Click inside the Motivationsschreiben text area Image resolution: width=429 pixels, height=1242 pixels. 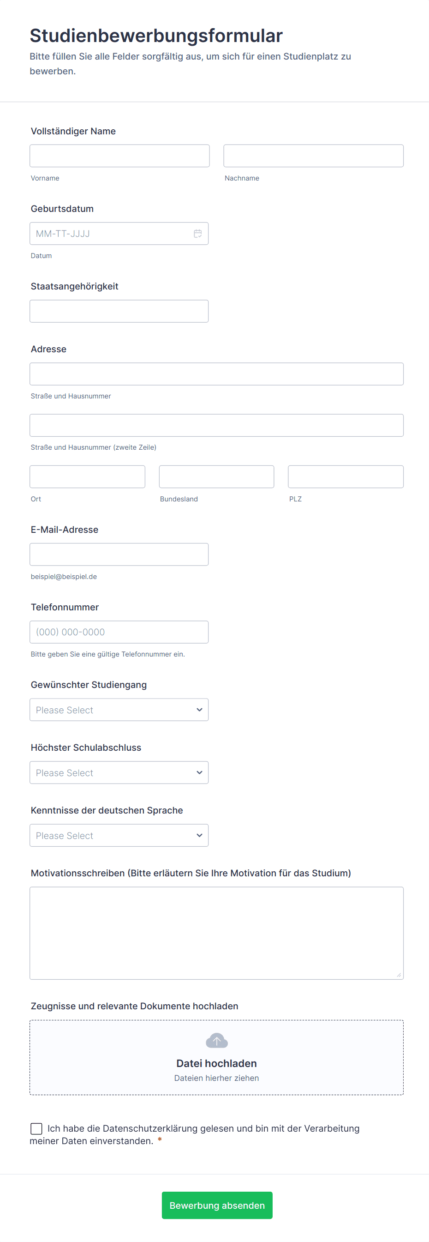[217, 933]
